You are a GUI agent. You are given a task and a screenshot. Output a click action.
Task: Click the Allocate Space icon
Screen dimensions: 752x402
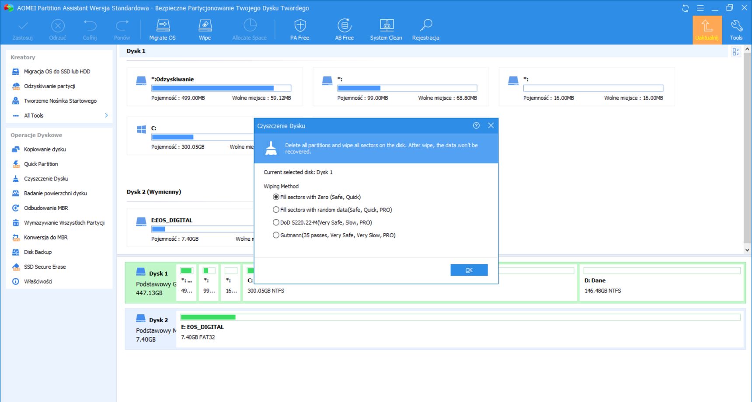pos(250,26)
